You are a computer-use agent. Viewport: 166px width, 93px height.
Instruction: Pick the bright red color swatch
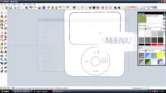(x=154, y=45)
